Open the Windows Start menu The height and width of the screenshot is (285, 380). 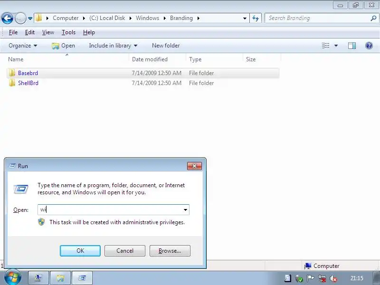tap(13, 277)
